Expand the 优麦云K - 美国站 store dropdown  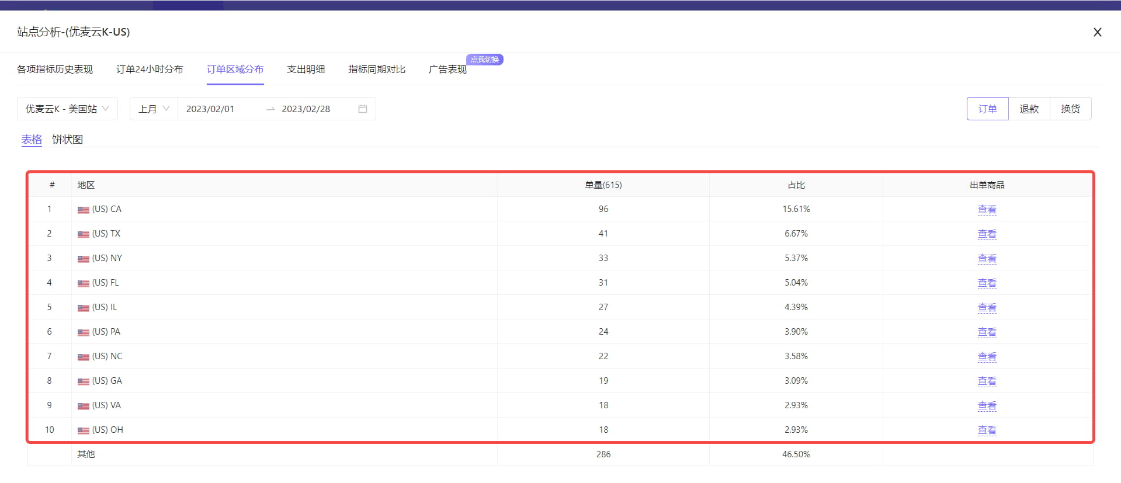(67, 109)
